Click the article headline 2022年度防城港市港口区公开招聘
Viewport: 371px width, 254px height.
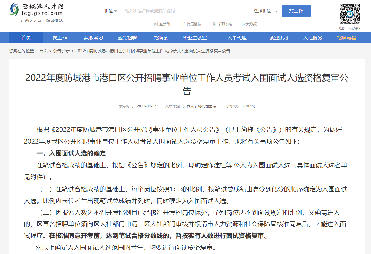[187, 84]
